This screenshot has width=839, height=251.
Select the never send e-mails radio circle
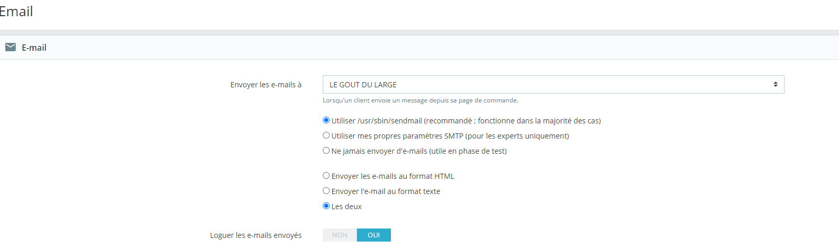(326, 151)
